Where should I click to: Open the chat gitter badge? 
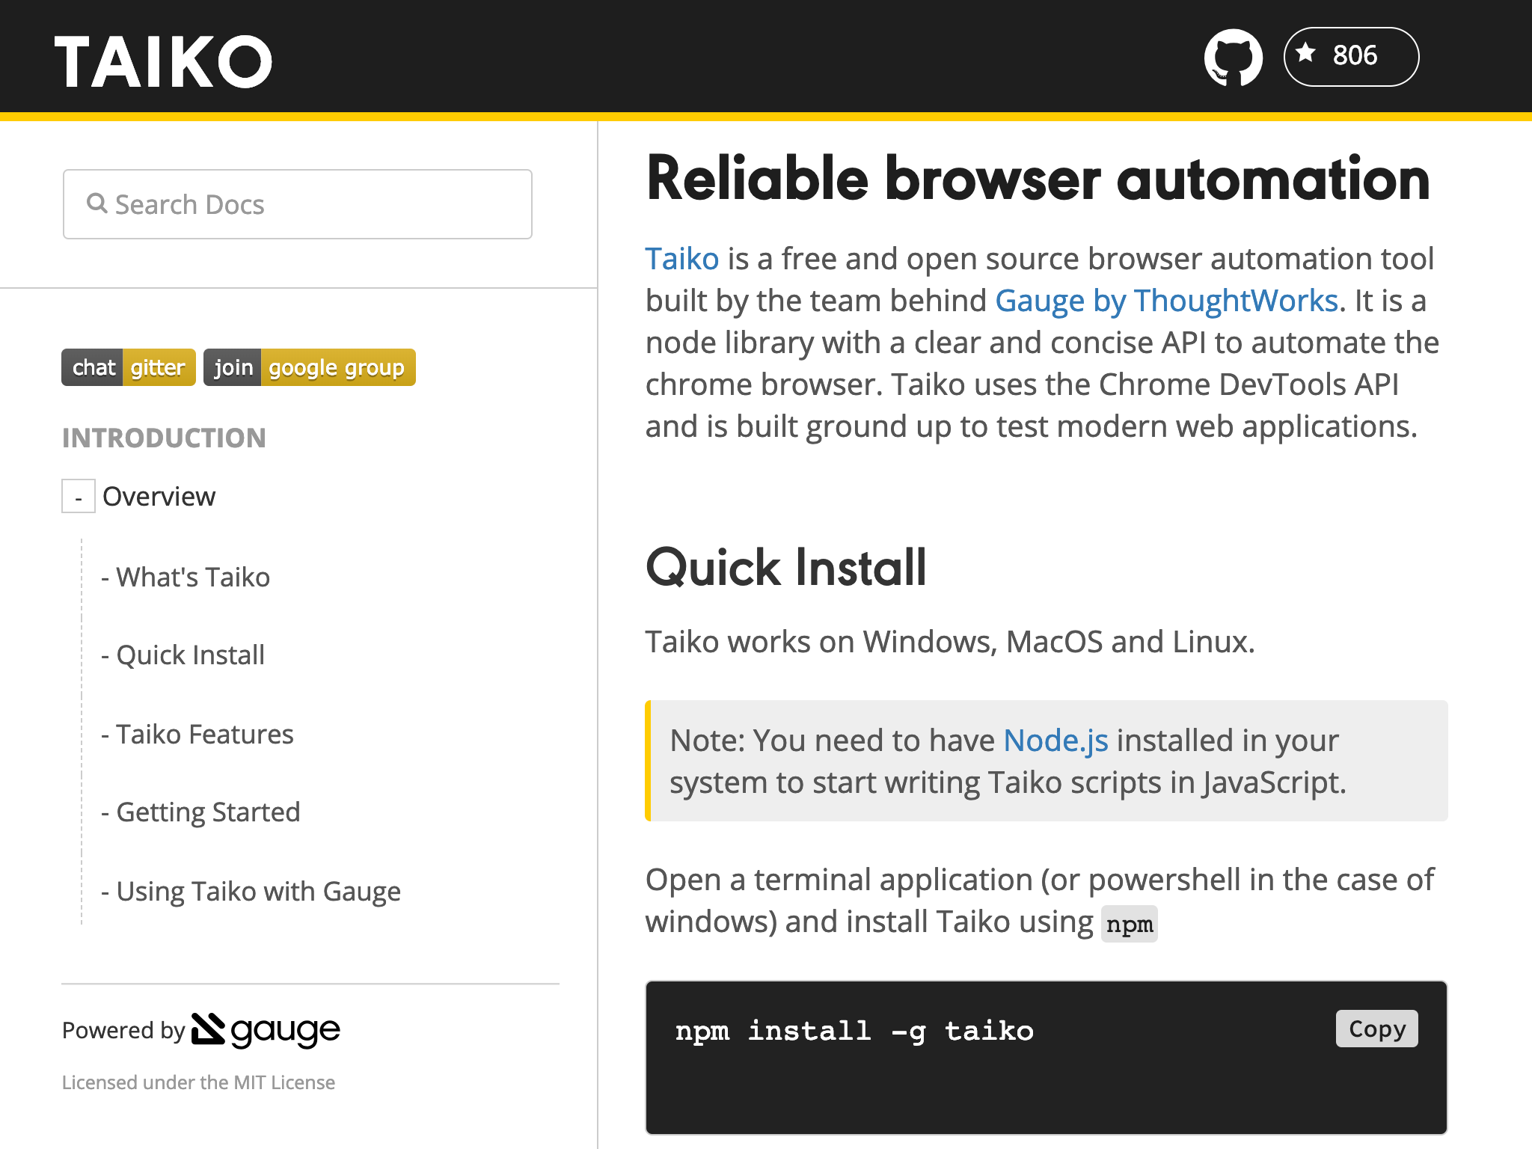(x=129, y=367)
